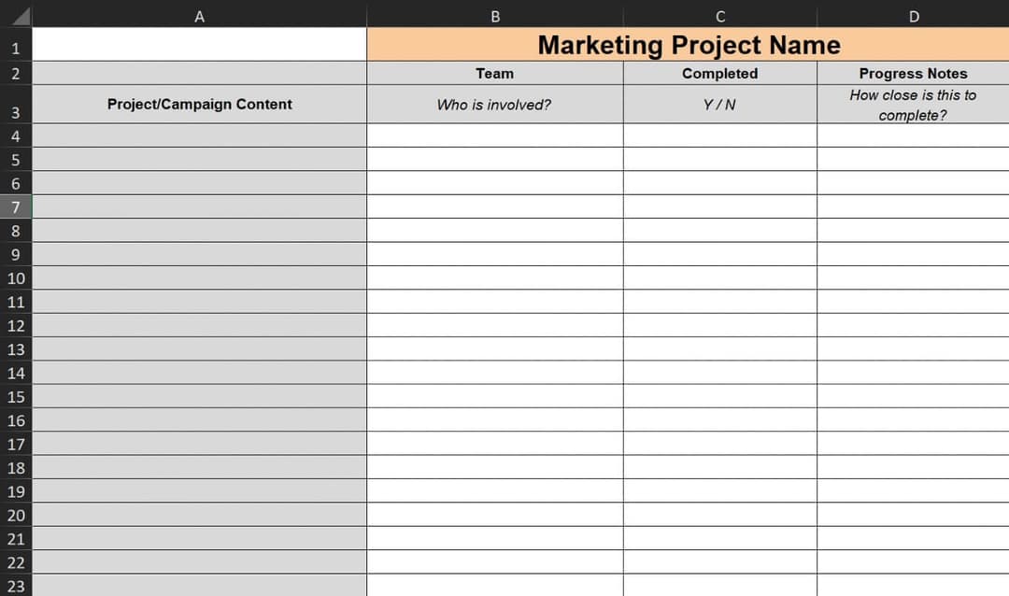Click the empty Progress Notes cell in row 10
This screenshot has height=596, width=1009.
(x=913, y=278)
